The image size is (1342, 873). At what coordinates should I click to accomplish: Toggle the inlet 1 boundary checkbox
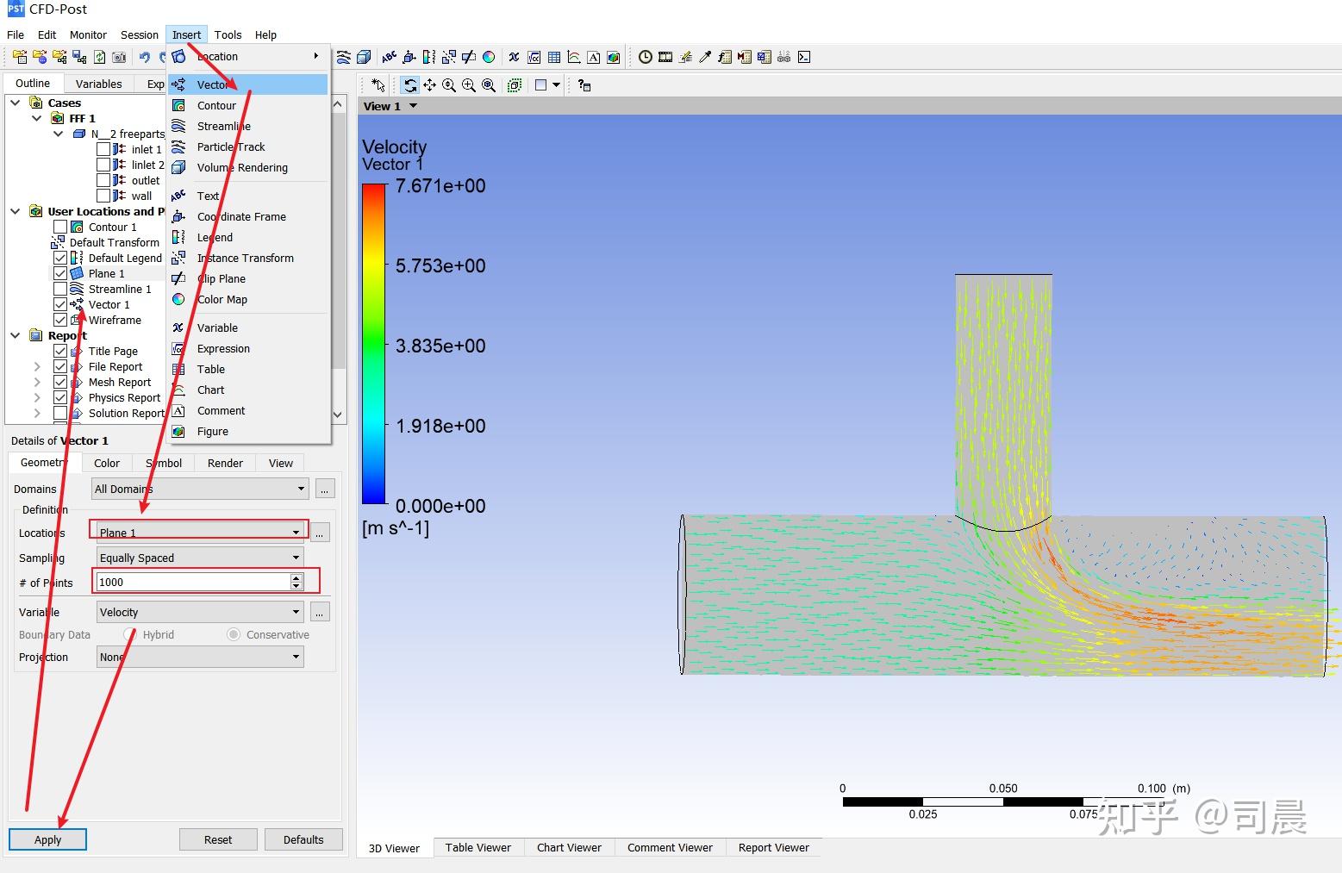(x=103, y=149)
